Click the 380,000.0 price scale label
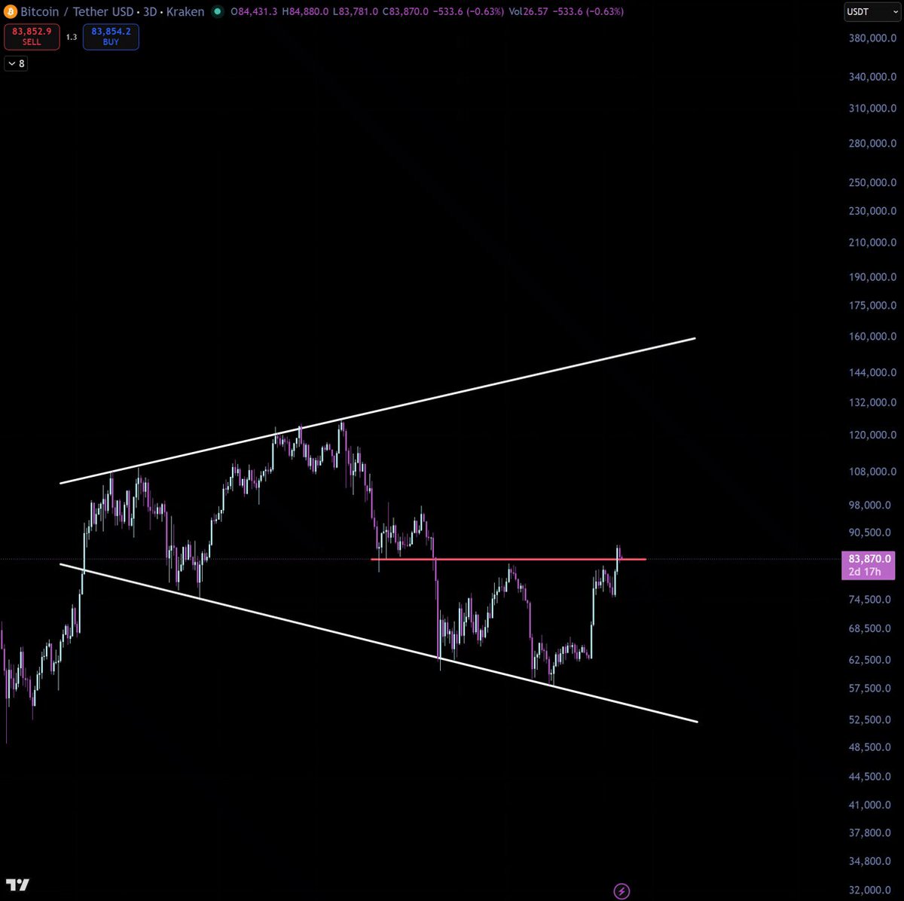904x901 pixels. point(872,38)
